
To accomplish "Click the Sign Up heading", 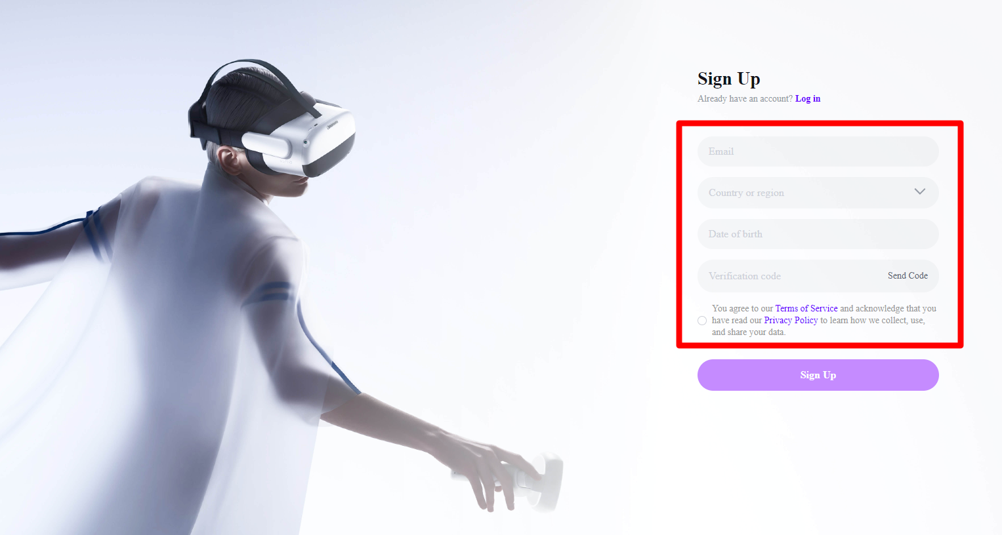I will tap(729, 79).
